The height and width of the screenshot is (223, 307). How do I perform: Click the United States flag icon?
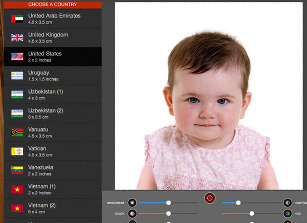(x=17, y=57)
